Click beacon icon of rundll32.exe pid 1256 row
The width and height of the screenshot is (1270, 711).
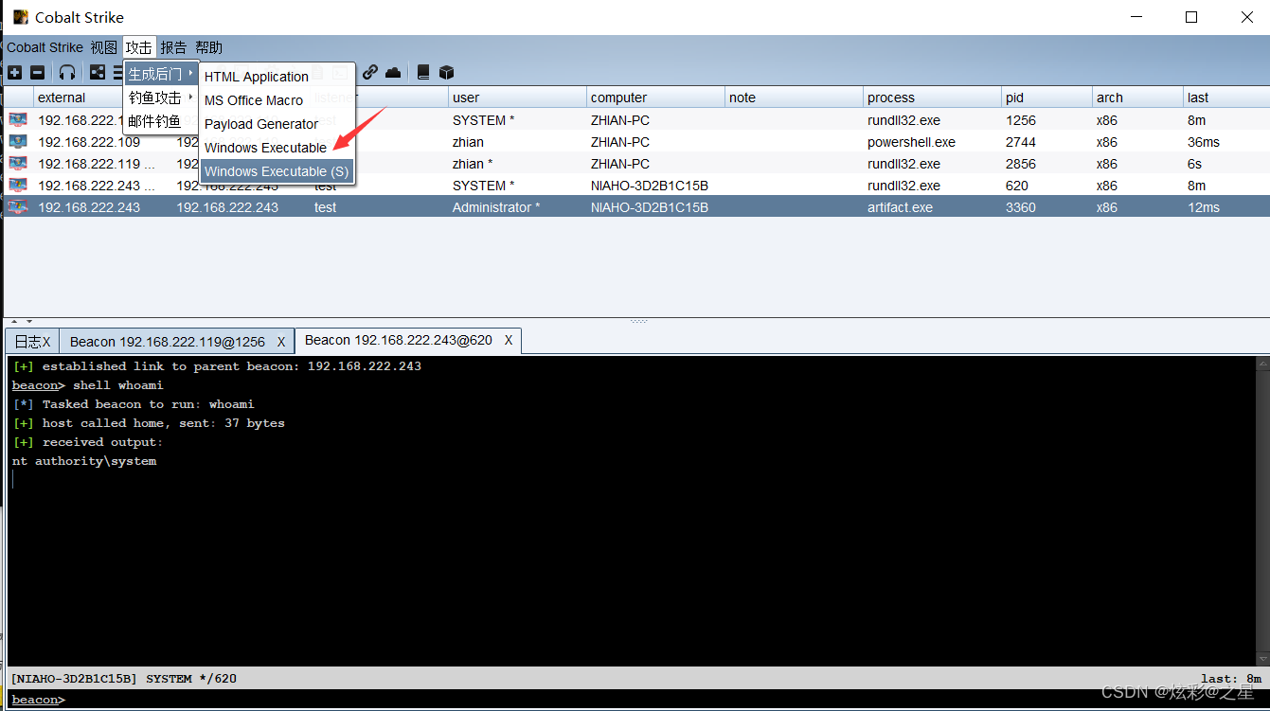[x=18, y=120]
